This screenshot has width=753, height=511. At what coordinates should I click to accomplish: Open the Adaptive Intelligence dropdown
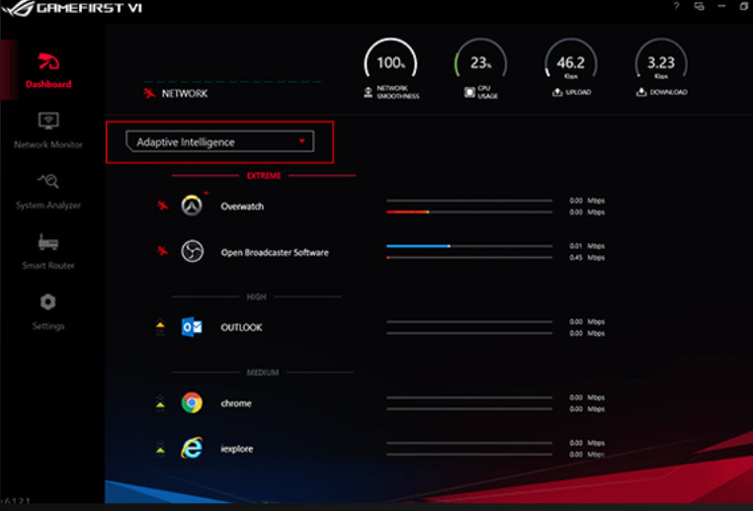[x=220, y=141]
